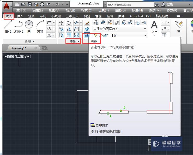Open the Tools (工具) menu
193x155 pixels.
point(104,10)
